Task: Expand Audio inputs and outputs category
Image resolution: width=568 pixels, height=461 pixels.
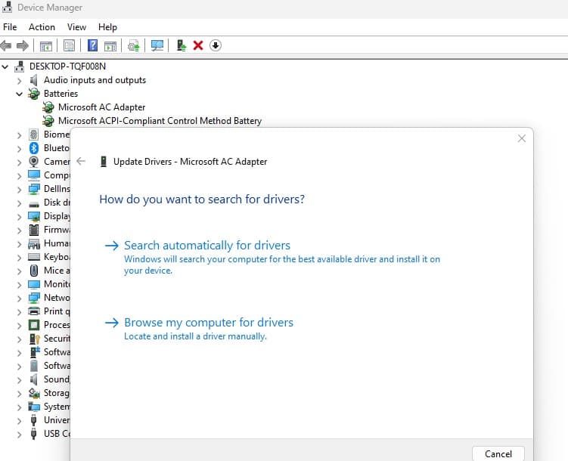Action: (20, 81)
